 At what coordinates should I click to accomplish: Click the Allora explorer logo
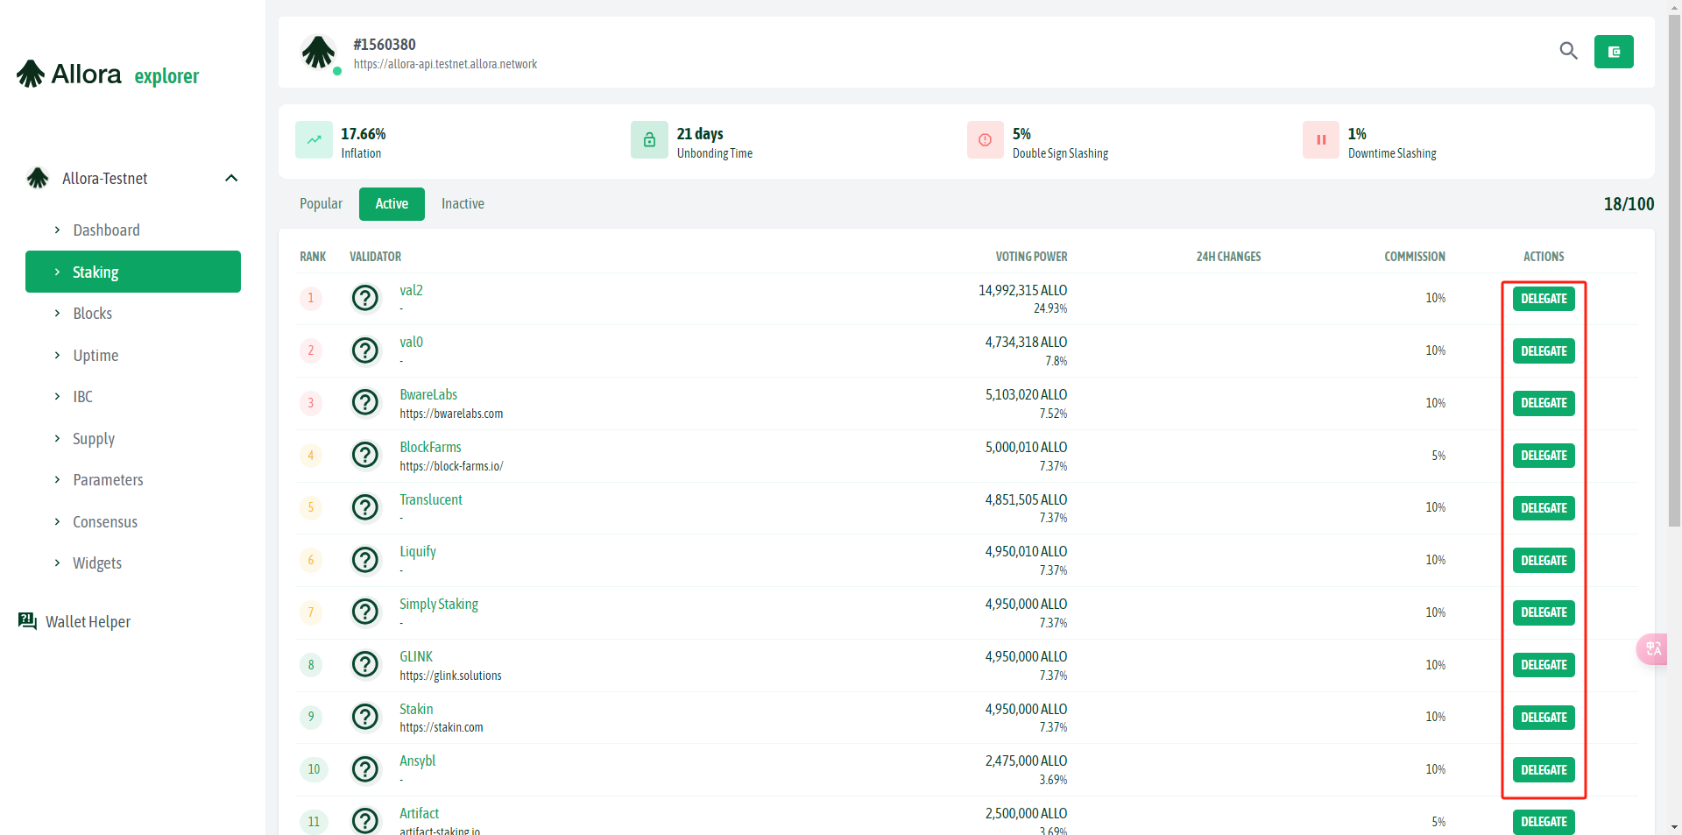[x=108, y=74]
